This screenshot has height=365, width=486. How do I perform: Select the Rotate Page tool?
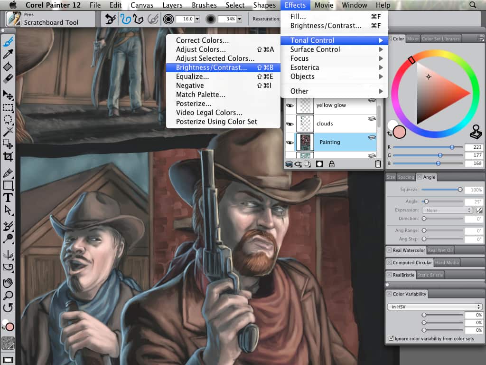click(8, 307)
